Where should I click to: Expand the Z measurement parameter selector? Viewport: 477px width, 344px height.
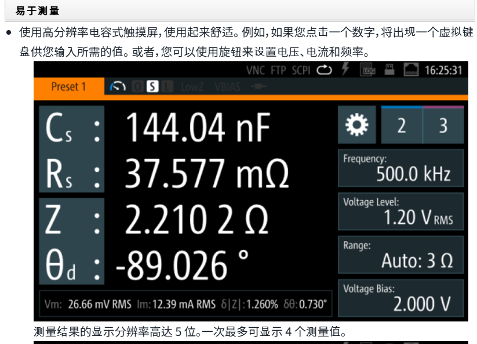[x=71, y=220]
